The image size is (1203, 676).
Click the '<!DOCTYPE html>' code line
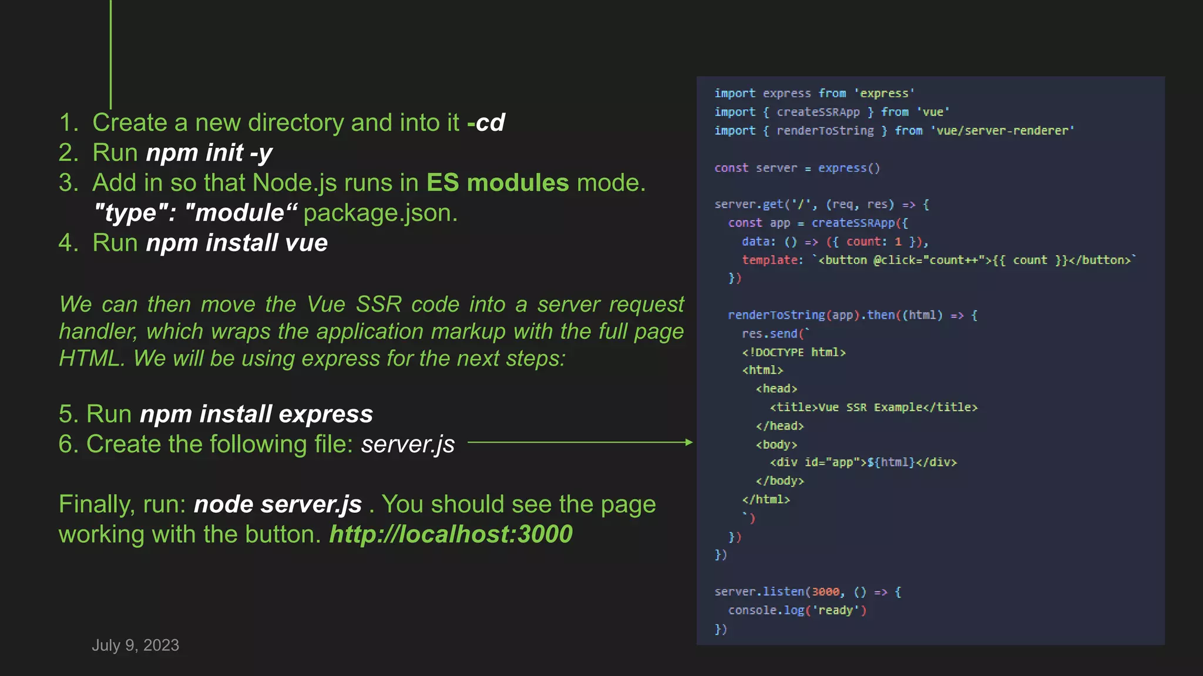(x=794, y=352)
